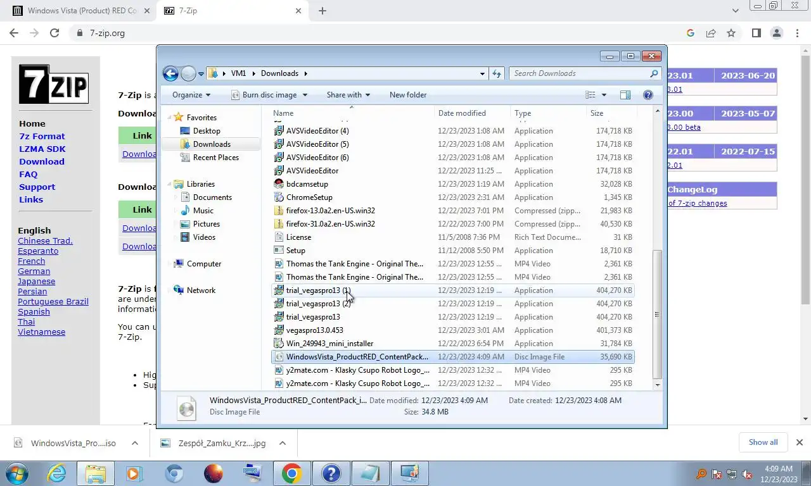Click the blue question mark taskbar icon
Viewport: 811px width, 486px height.
click(331, 473)
